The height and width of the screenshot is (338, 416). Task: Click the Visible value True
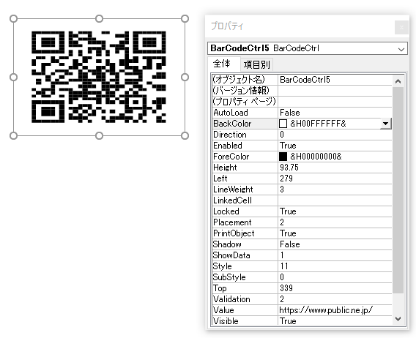(x=335, y=321)
